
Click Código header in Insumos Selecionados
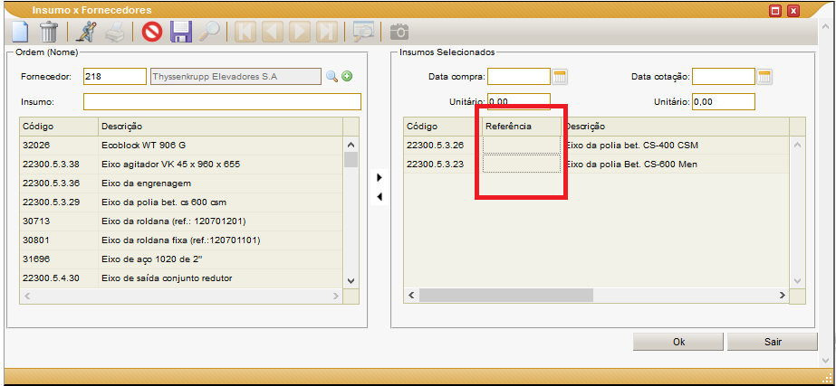click(443, 127)
